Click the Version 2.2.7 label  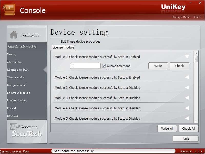click(x=191, y=151)
